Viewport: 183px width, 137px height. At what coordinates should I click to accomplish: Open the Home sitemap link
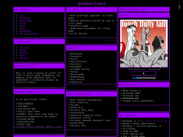(22, 16)
